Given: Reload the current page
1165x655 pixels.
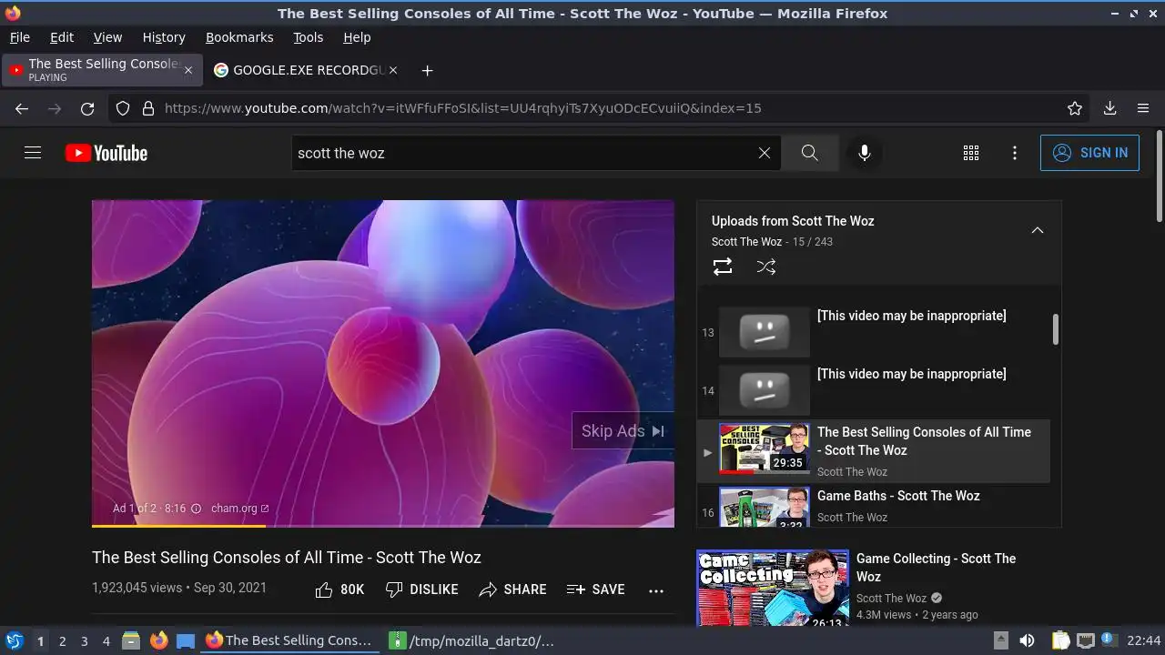Looking at the screenshot, I should 87,108.
